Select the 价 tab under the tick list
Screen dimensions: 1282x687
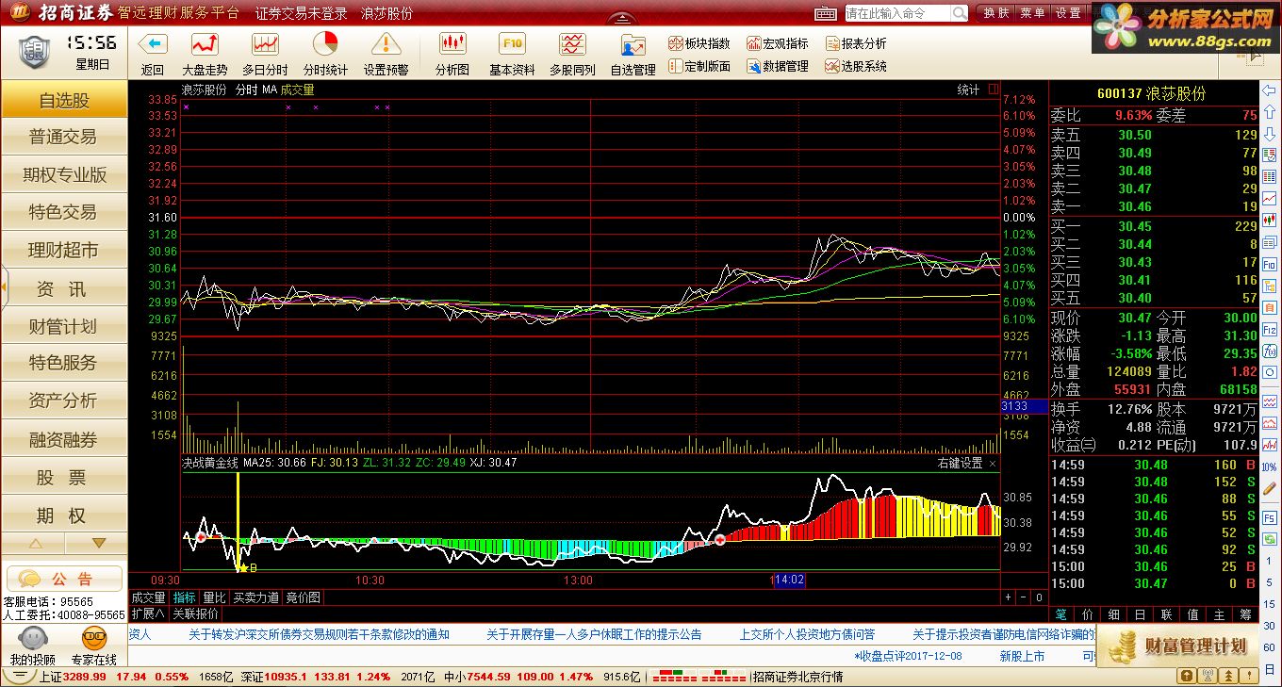[1088, 614]
